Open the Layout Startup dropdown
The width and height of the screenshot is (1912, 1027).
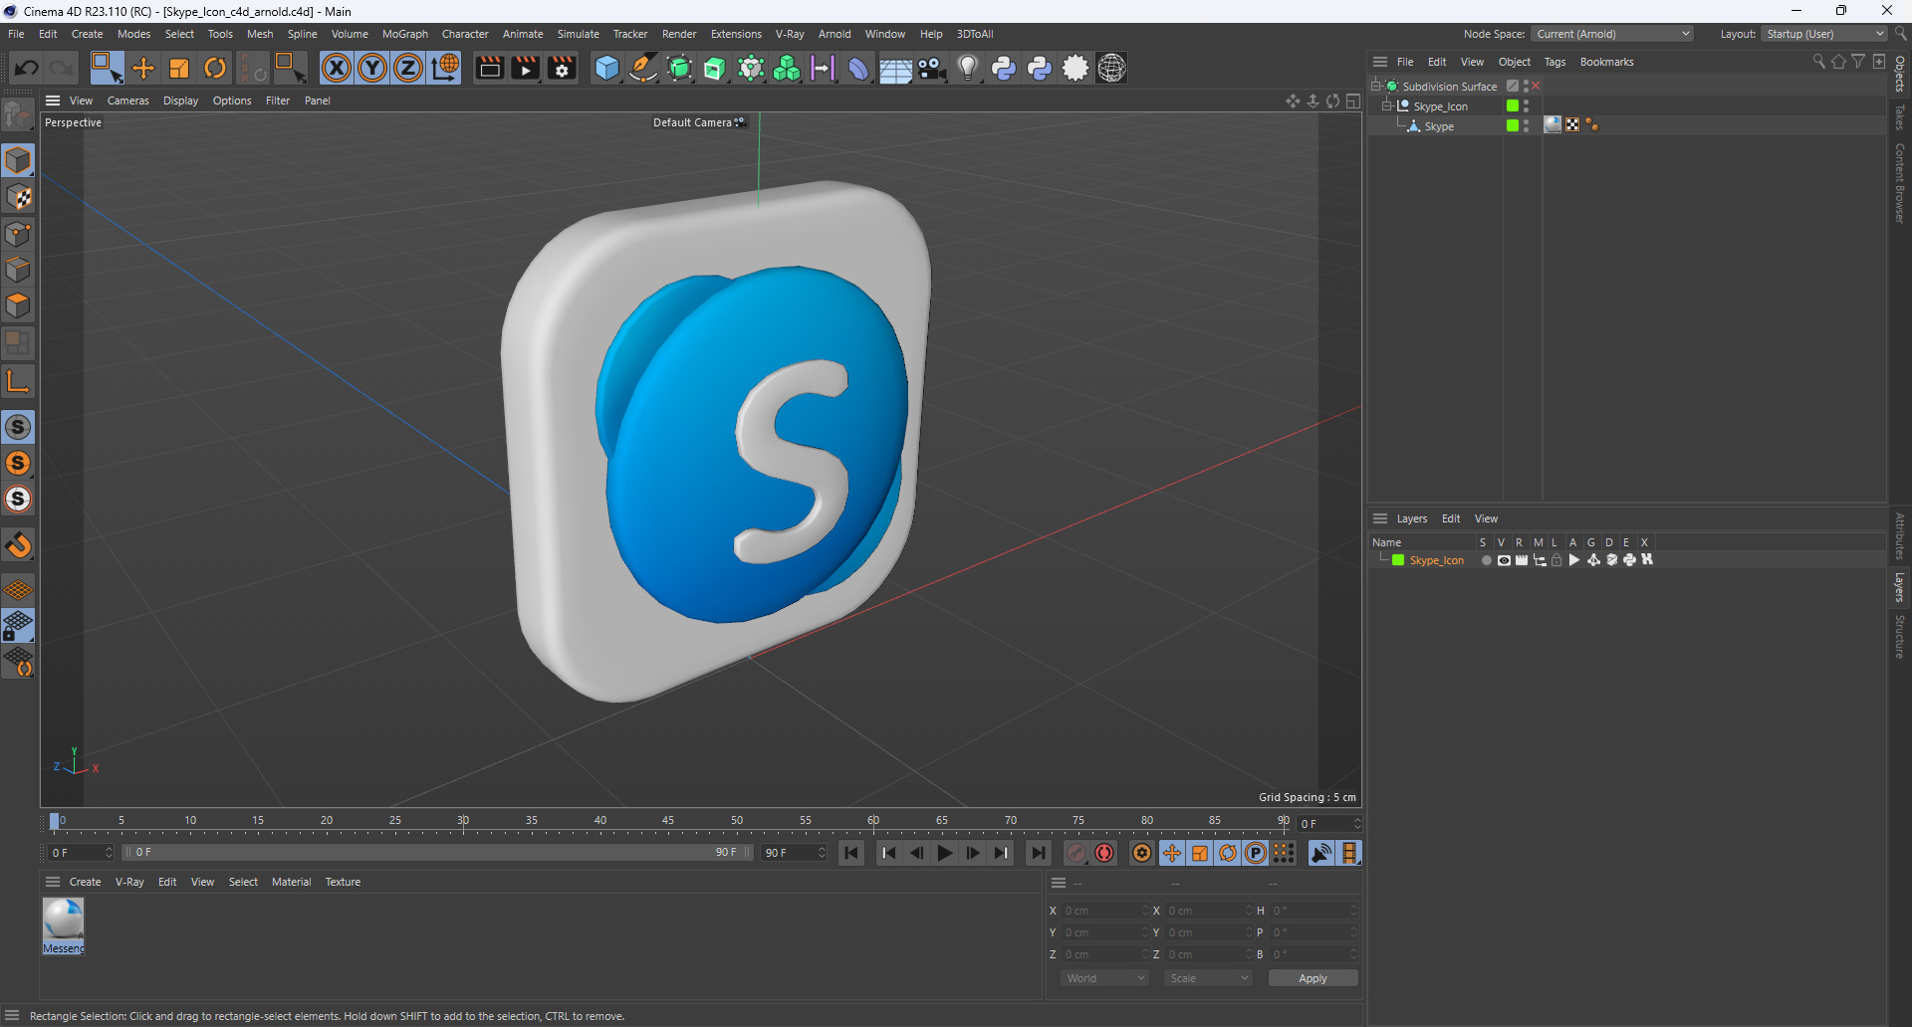tap(1824, 34)
